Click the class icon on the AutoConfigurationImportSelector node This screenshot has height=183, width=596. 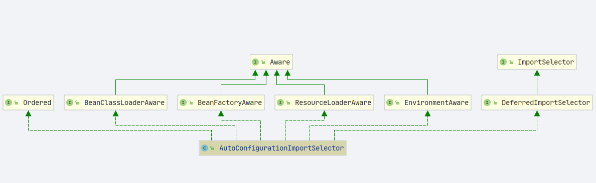pos(205,148)
